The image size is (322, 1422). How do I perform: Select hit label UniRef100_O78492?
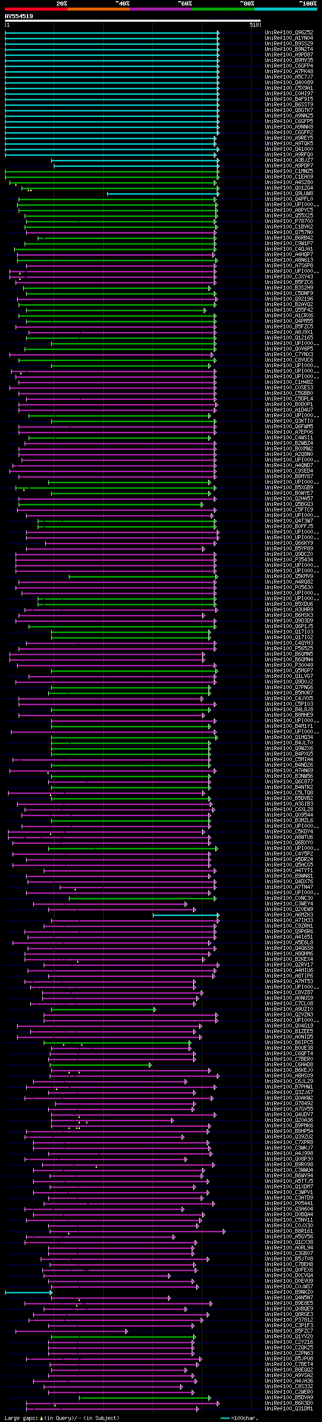(x=289, y=1104)
